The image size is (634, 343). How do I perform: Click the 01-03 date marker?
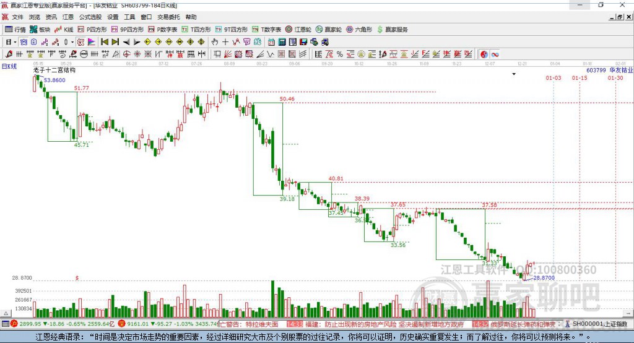coord(554,77)
